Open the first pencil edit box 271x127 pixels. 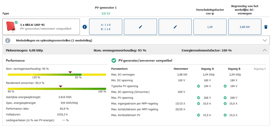pyautogui.click(x=141, y=27)
